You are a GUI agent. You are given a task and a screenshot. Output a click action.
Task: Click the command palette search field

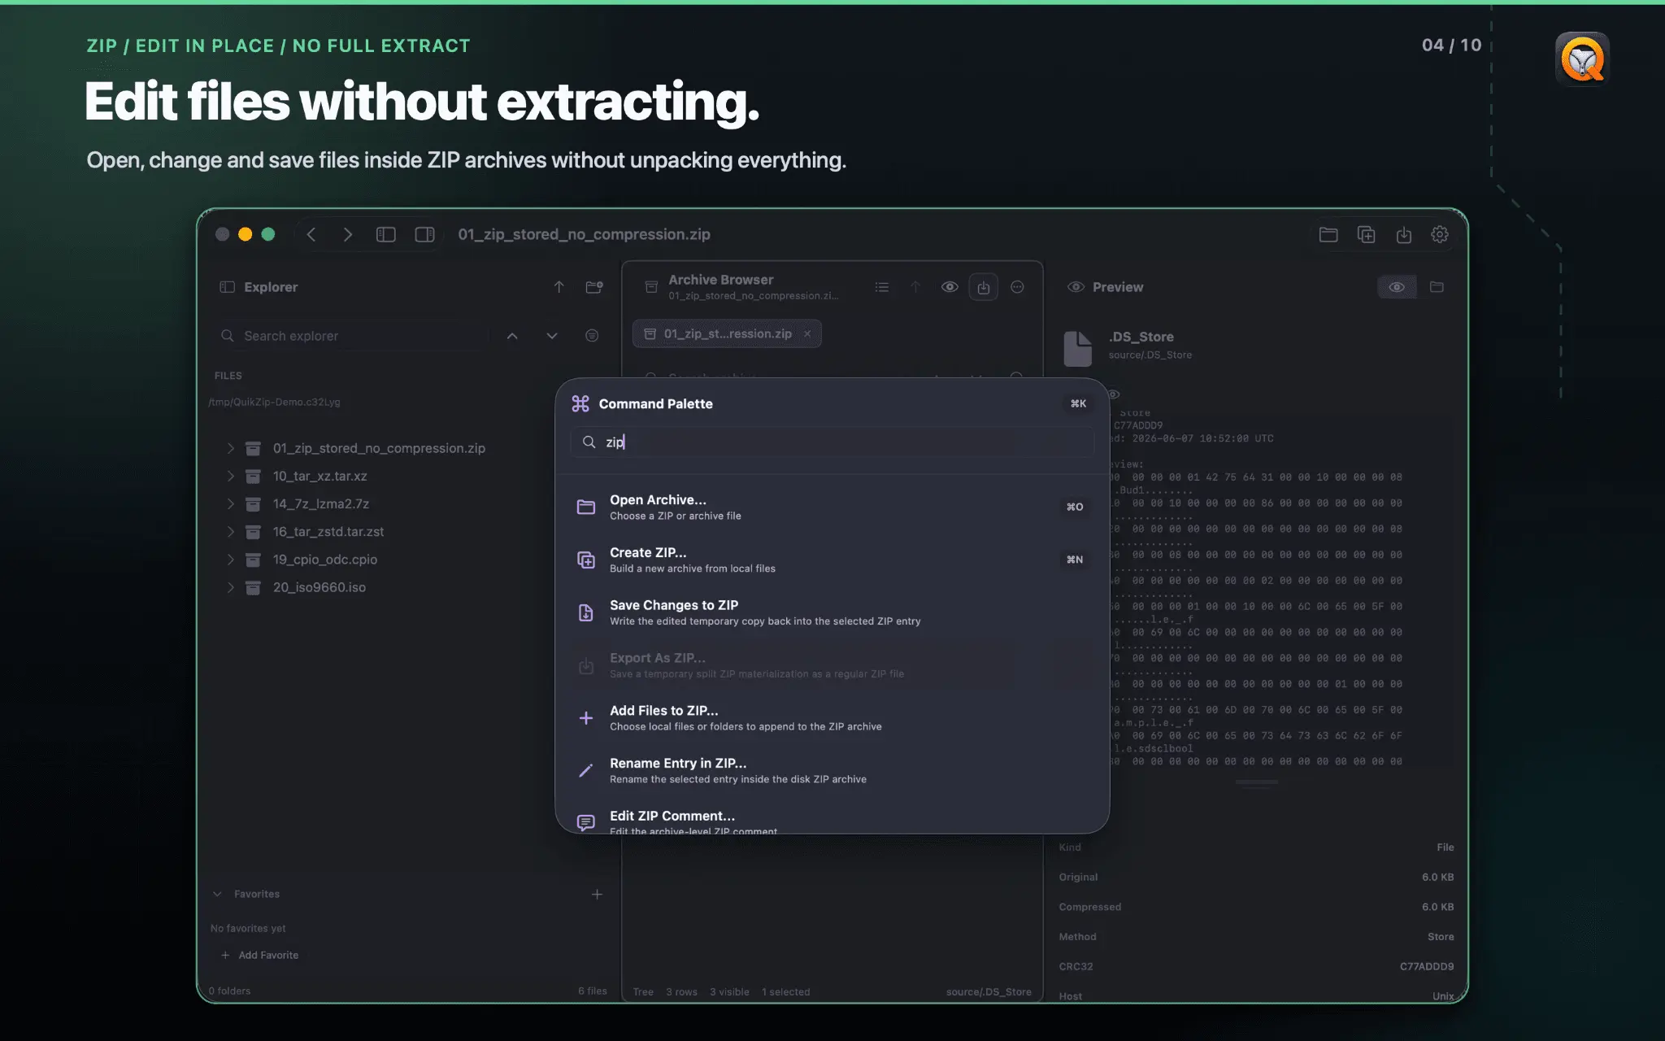tap(832, 442)
